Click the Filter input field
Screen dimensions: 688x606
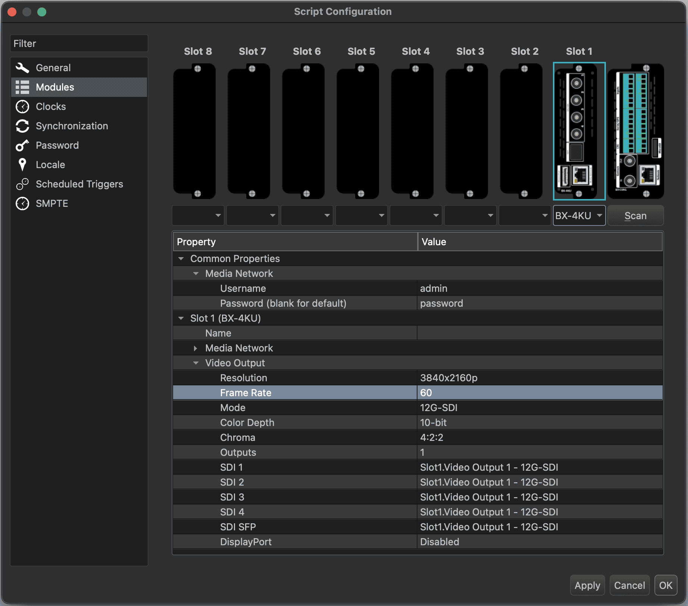point(79,44)
